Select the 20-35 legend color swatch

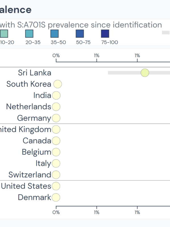[x=29, y=34]
